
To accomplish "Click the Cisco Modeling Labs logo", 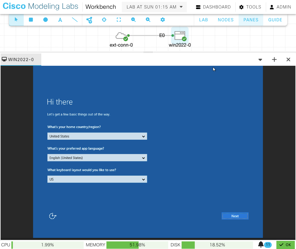I will pyautogui.click(x=40, y=6).
